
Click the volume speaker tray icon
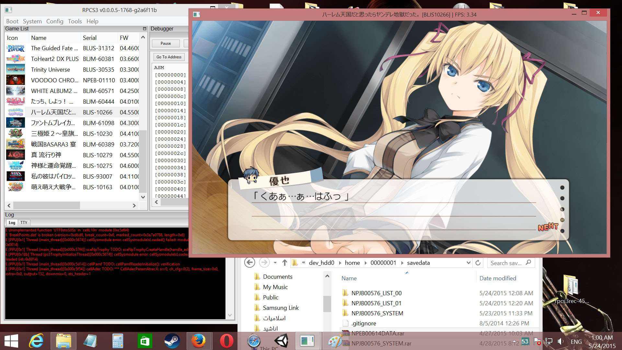[x=560, y=341]
